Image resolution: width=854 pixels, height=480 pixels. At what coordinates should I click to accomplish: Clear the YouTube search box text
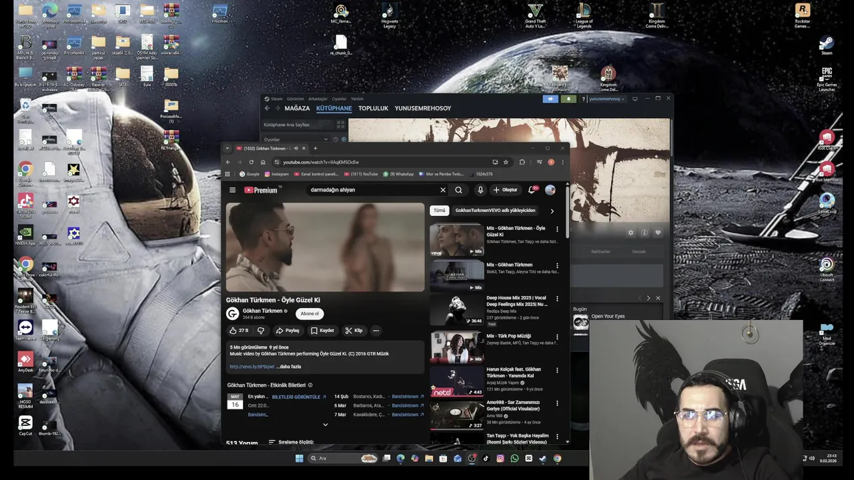tap(442, 190)
